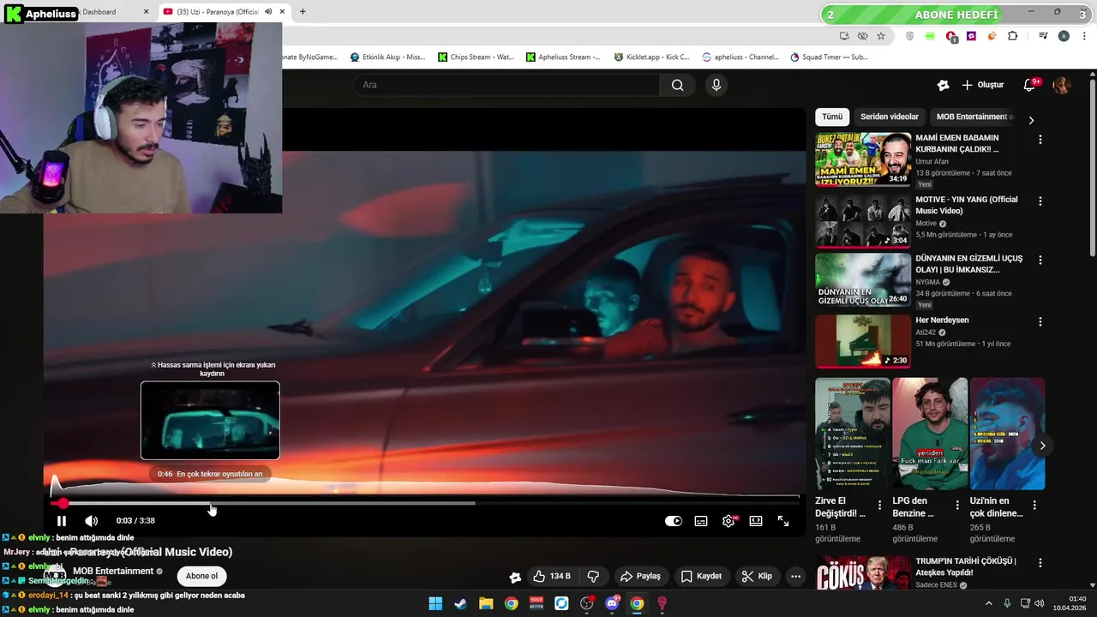This screenshot has width=1097, height=617.
Task: Open Windows Start menu
Action: click(x=435, y=603)
